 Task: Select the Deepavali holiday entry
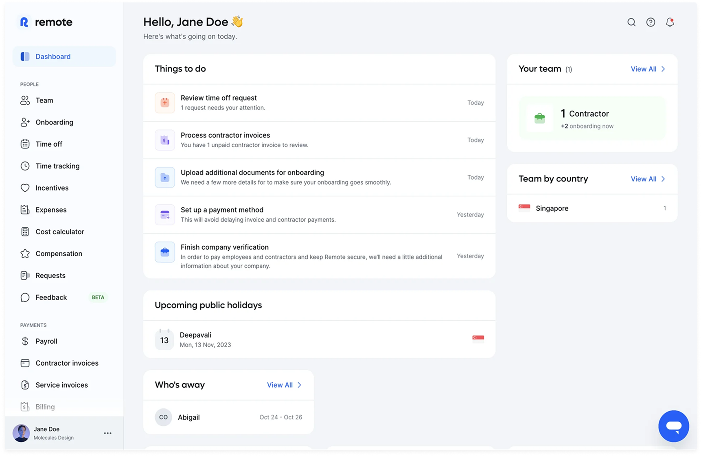click(195, 335)
